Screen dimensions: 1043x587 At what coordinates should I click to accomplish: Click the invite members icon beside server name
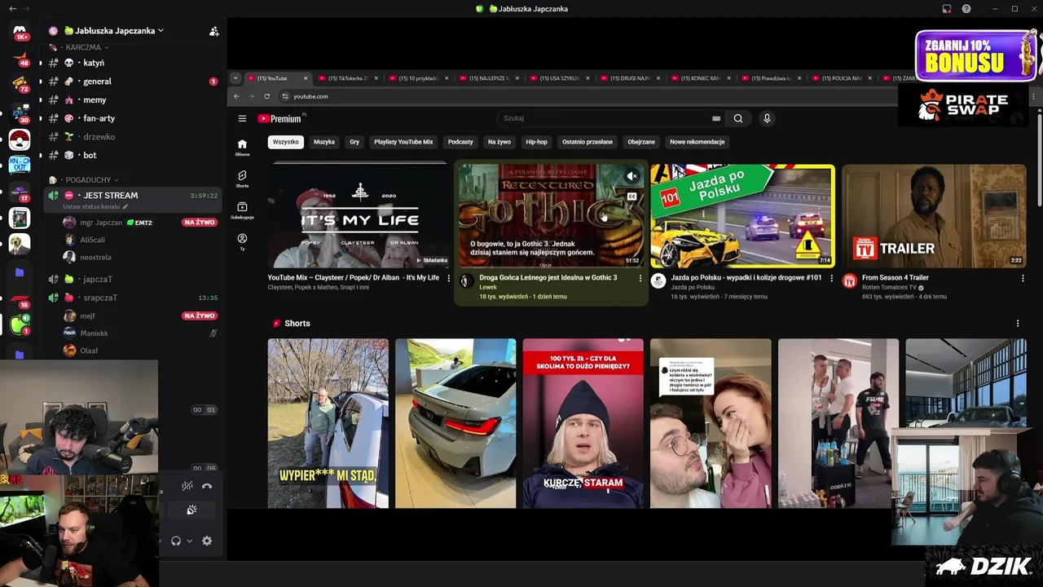click(213, 31)
